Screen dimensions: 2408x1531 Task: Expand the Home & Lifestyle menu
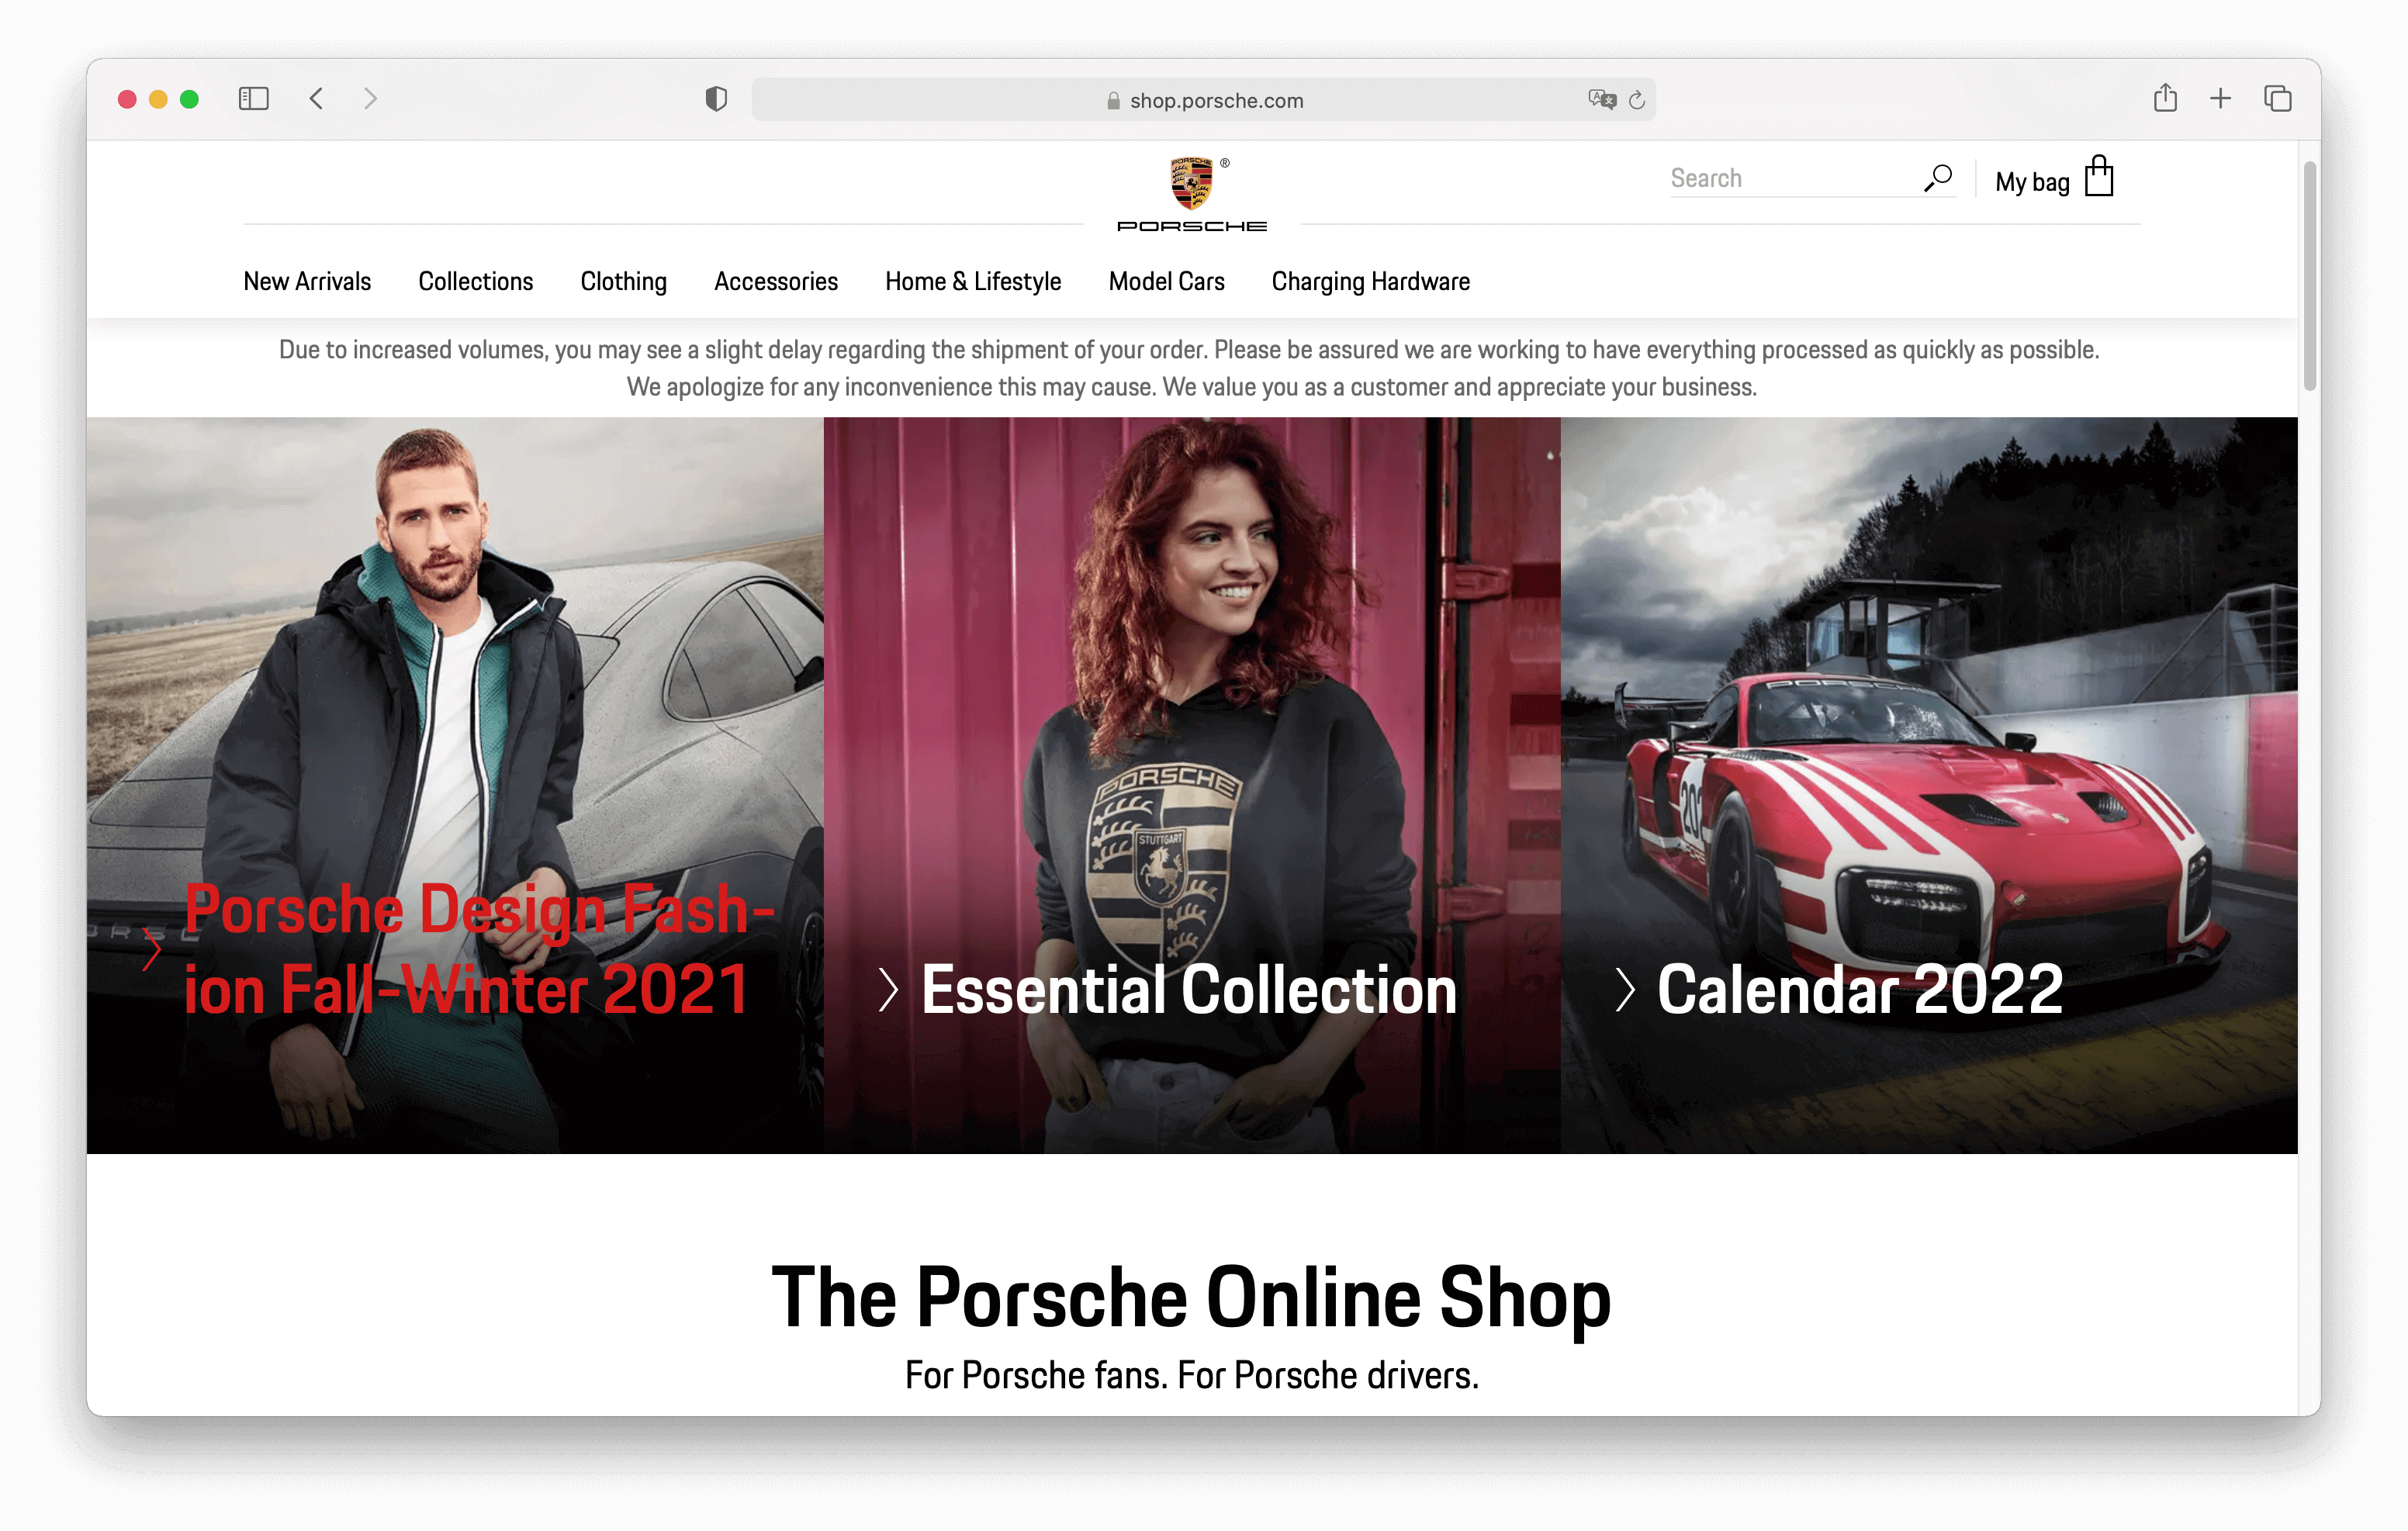point(972,282)
